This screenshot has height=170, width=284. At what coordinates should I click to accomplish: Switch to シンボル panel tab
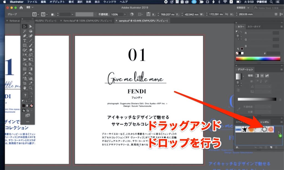[264, 122]
